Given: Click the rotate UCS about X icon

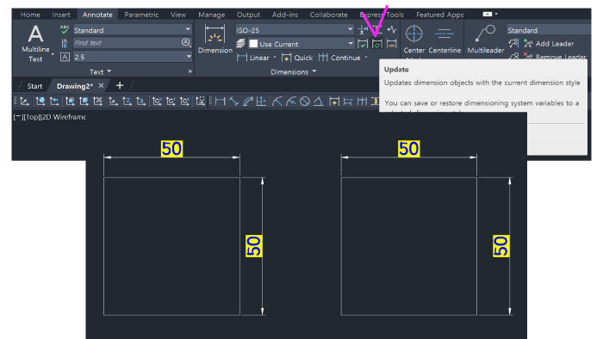Looking at the screenshot, I should (157, 102).
